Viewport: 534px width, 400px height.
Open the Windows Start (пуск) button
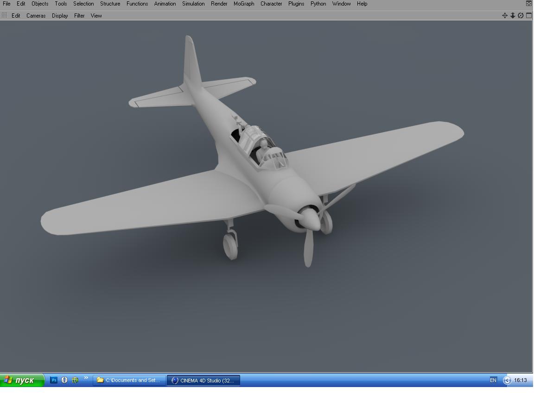[x=22, y=380]
